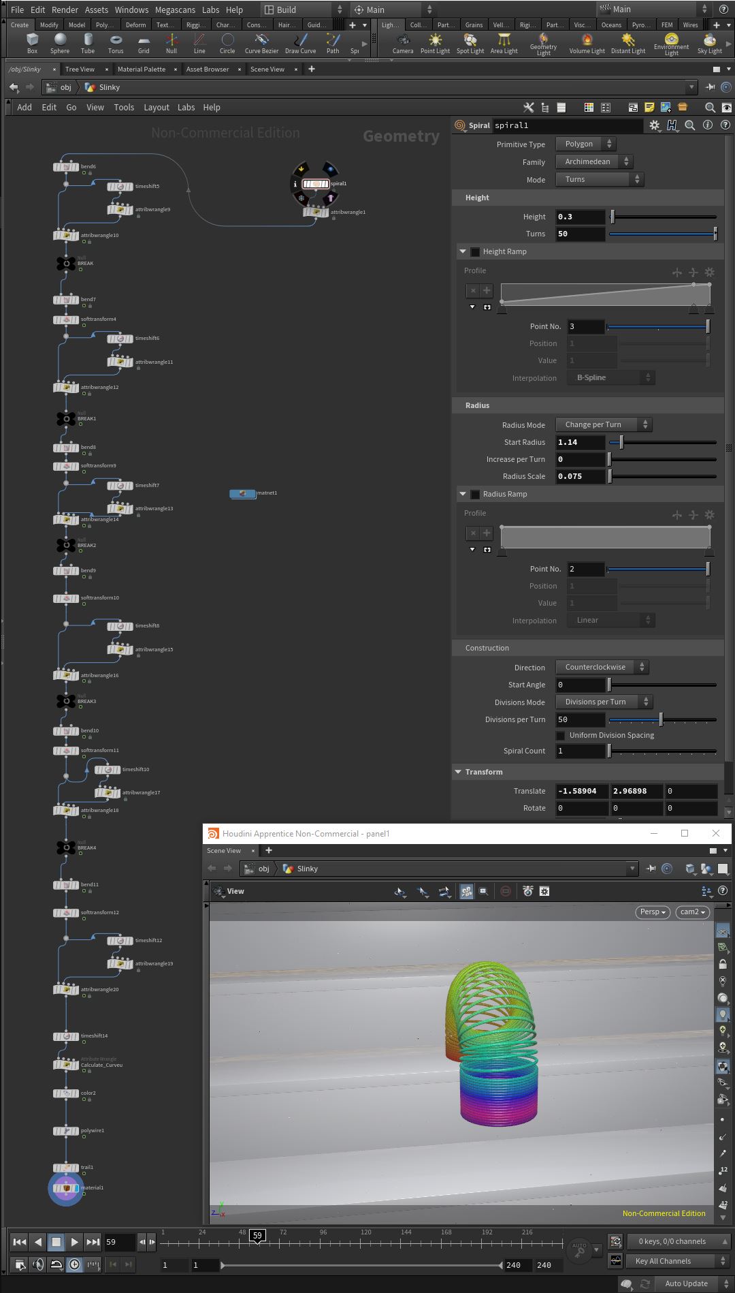Enable the Height Ramp checkbox

(475, 251)
